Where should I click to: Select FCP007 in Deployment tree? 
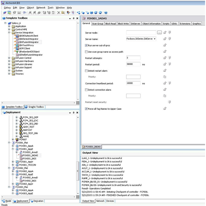(23, 139)
